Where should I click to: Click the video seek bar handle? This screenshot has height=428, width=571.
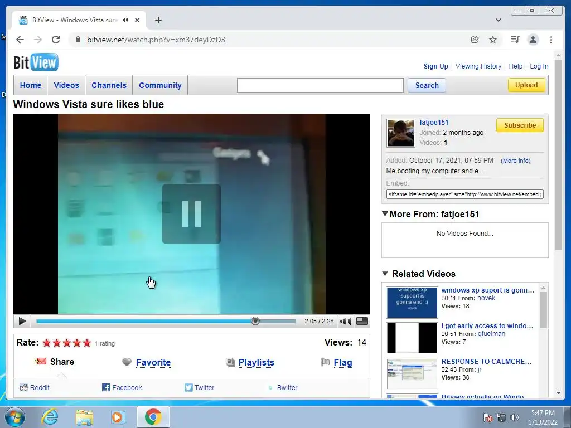(x=255, y=321)
